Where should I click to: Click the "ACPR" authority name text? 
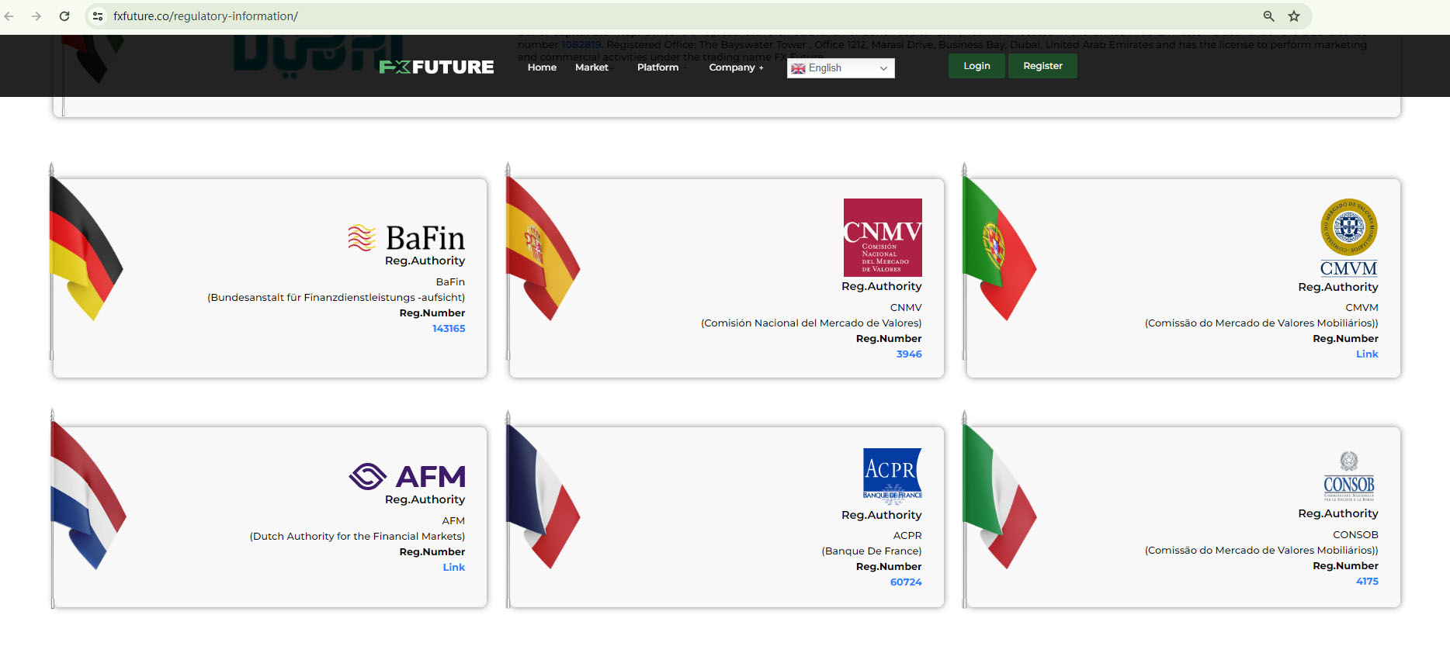point(907,536)
